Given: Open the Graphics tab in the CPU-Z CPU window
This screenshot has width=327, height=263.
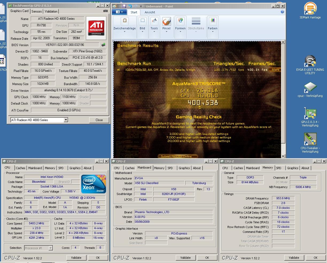Looking at the screenshot, I should pyautogui.click(x=75, y=168).
